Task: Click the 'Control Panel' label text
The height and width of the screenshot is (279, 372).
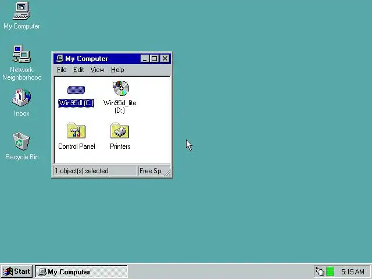Action: point(76,146)
